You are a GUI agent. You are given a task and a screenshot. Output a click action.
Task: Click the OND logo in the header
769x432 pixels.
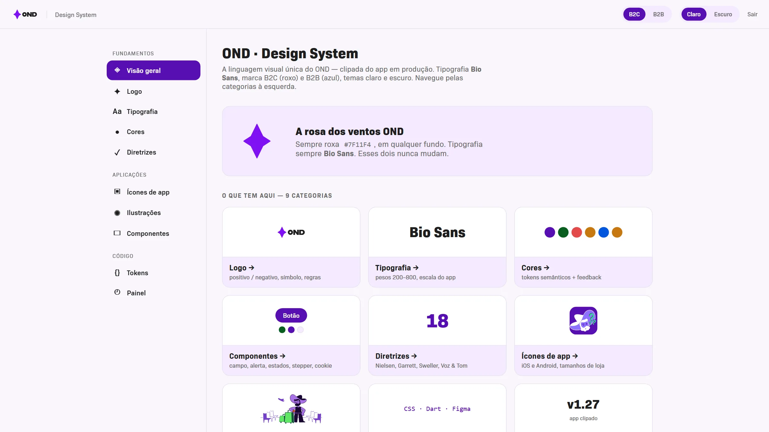tap(25, 14)
